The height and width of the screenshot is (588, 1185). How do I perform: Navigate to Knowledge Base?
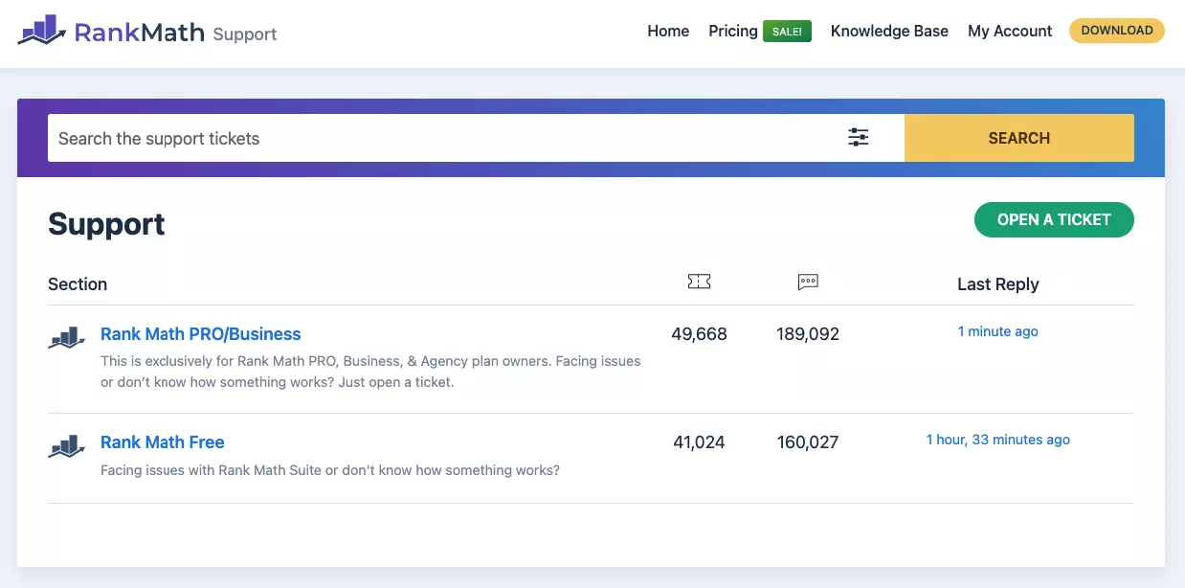tap(889, 31)
